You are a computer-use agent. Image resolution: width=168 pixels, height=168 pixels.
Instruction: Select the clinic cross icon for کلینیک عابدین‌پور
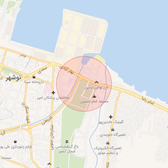pyautogui.click(x=111, y=117)
